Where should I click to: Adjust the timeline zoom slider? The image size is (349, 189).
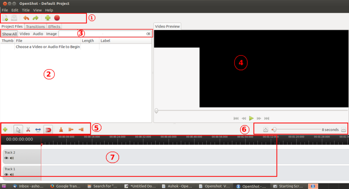[296, 129]
